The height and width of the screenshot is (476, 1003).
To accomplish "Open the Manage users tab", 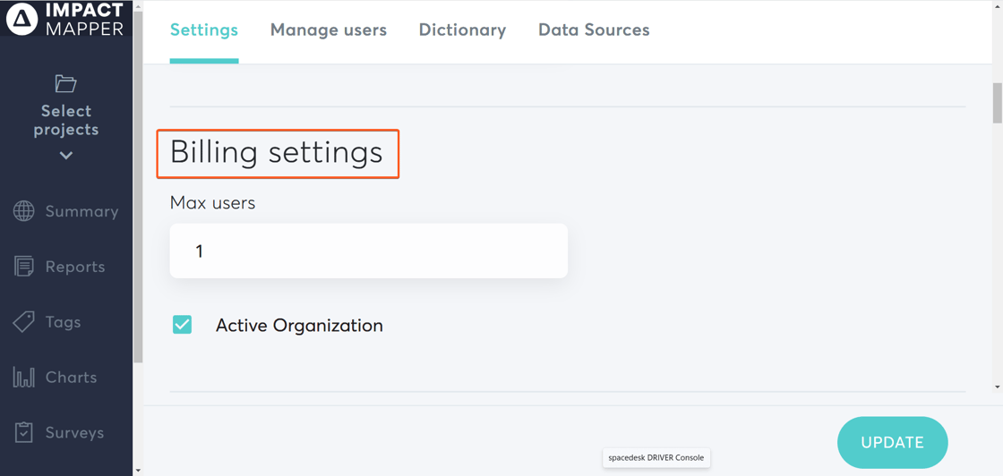I will tap(329, 30).
